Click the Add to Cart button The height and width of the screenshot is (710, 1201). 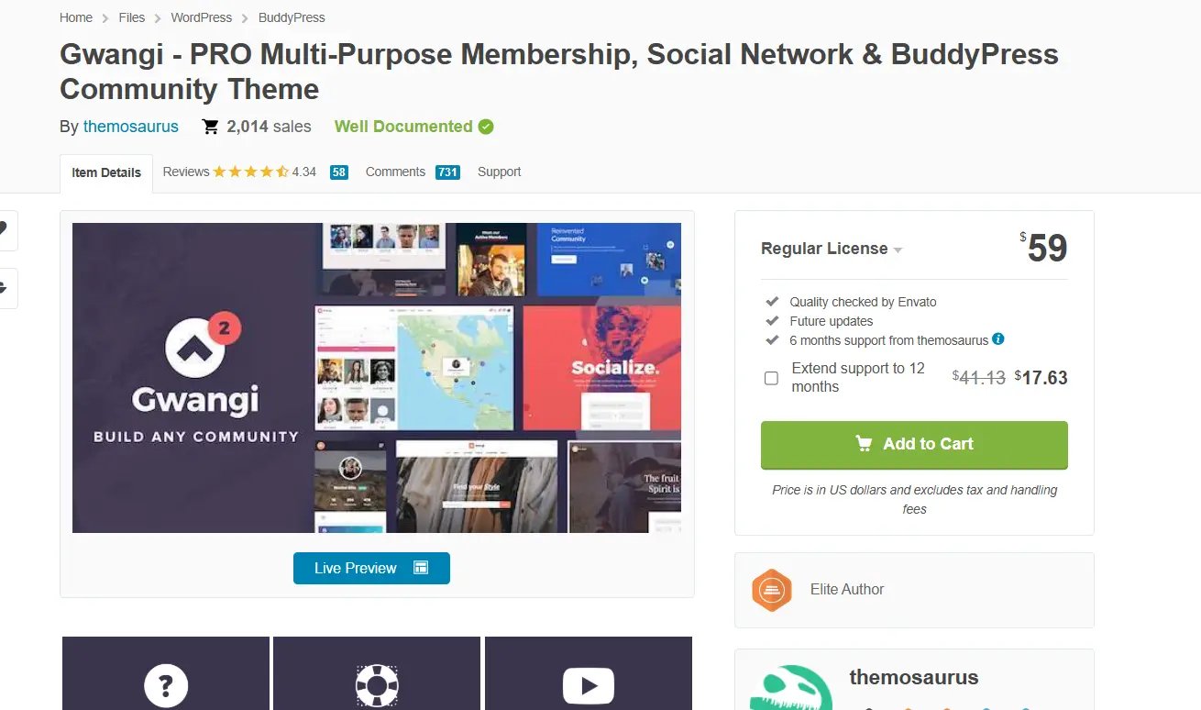click(913, 444)
